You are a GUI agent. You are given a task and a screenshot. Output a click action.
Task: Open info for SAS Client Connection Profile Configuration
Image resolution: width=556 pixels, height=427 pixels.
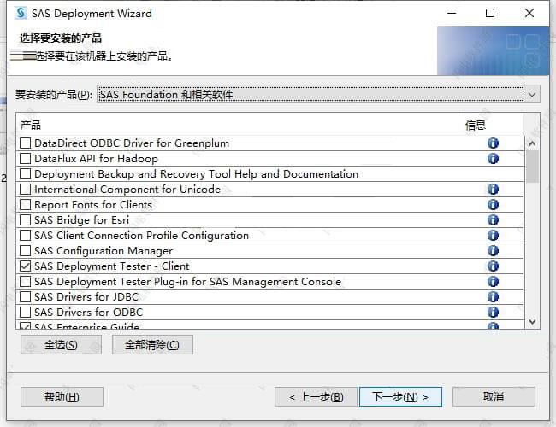coord(493,235)
